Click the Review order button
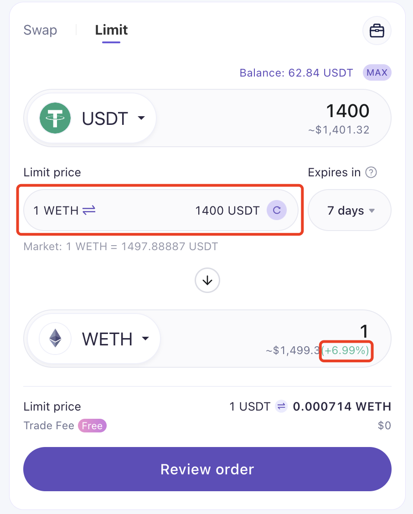This screenshot has height=514, width=413. pos(207,469)
